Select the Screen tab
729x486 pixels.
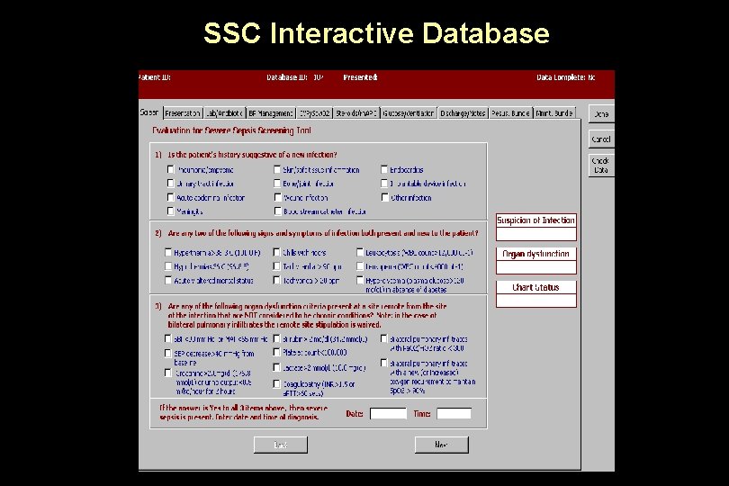(x=149, y=112)
